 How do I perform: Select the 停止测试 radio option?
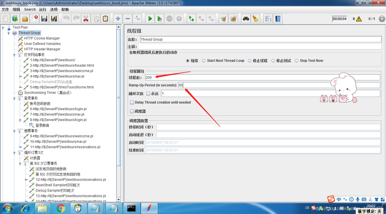273,61
